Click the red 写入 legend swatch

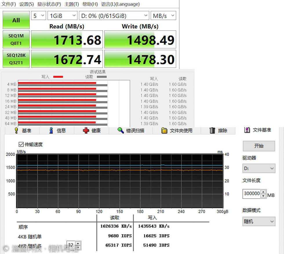click(58, 77)
